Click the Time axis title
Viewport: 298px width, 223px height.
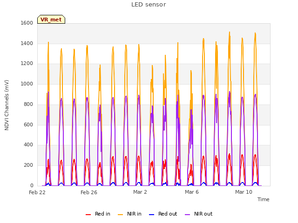(263, 199)
